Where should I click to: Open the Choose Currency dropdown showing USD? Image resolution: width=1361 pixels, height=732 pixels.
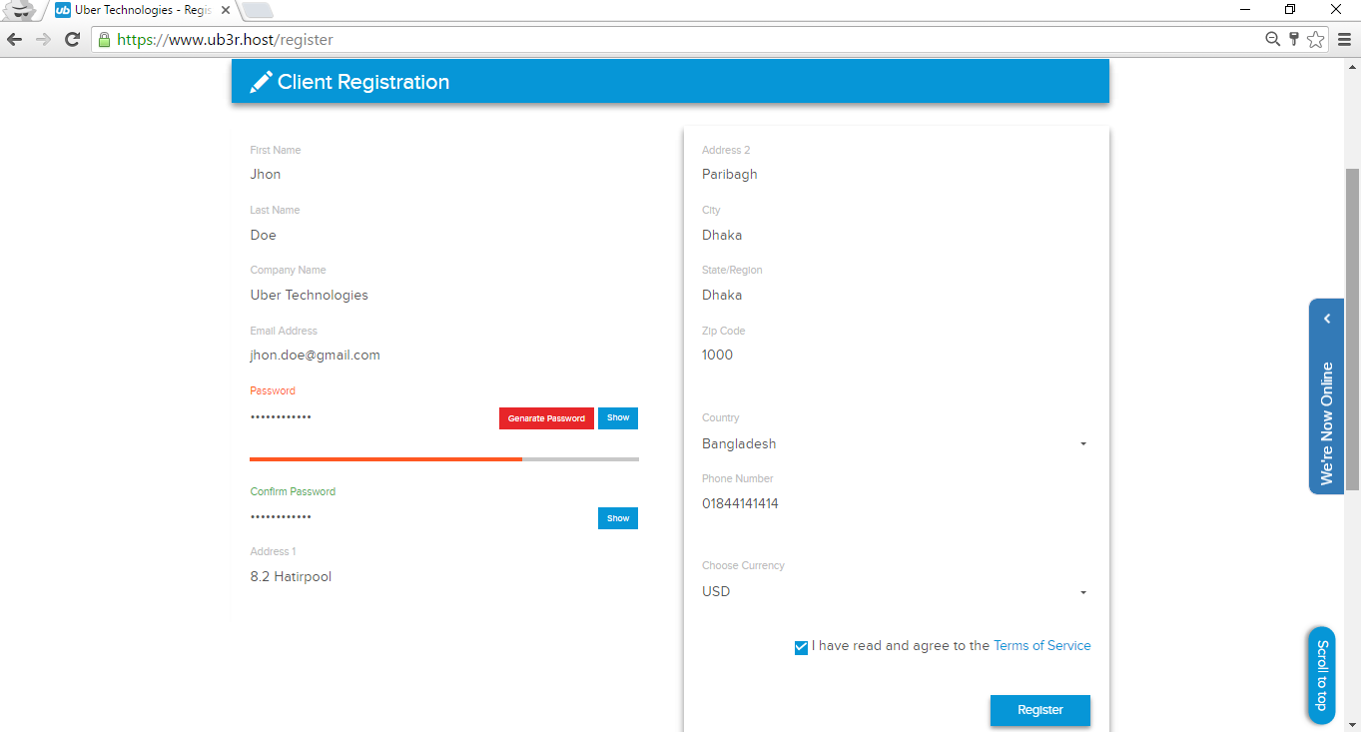(x=894, y=591)
